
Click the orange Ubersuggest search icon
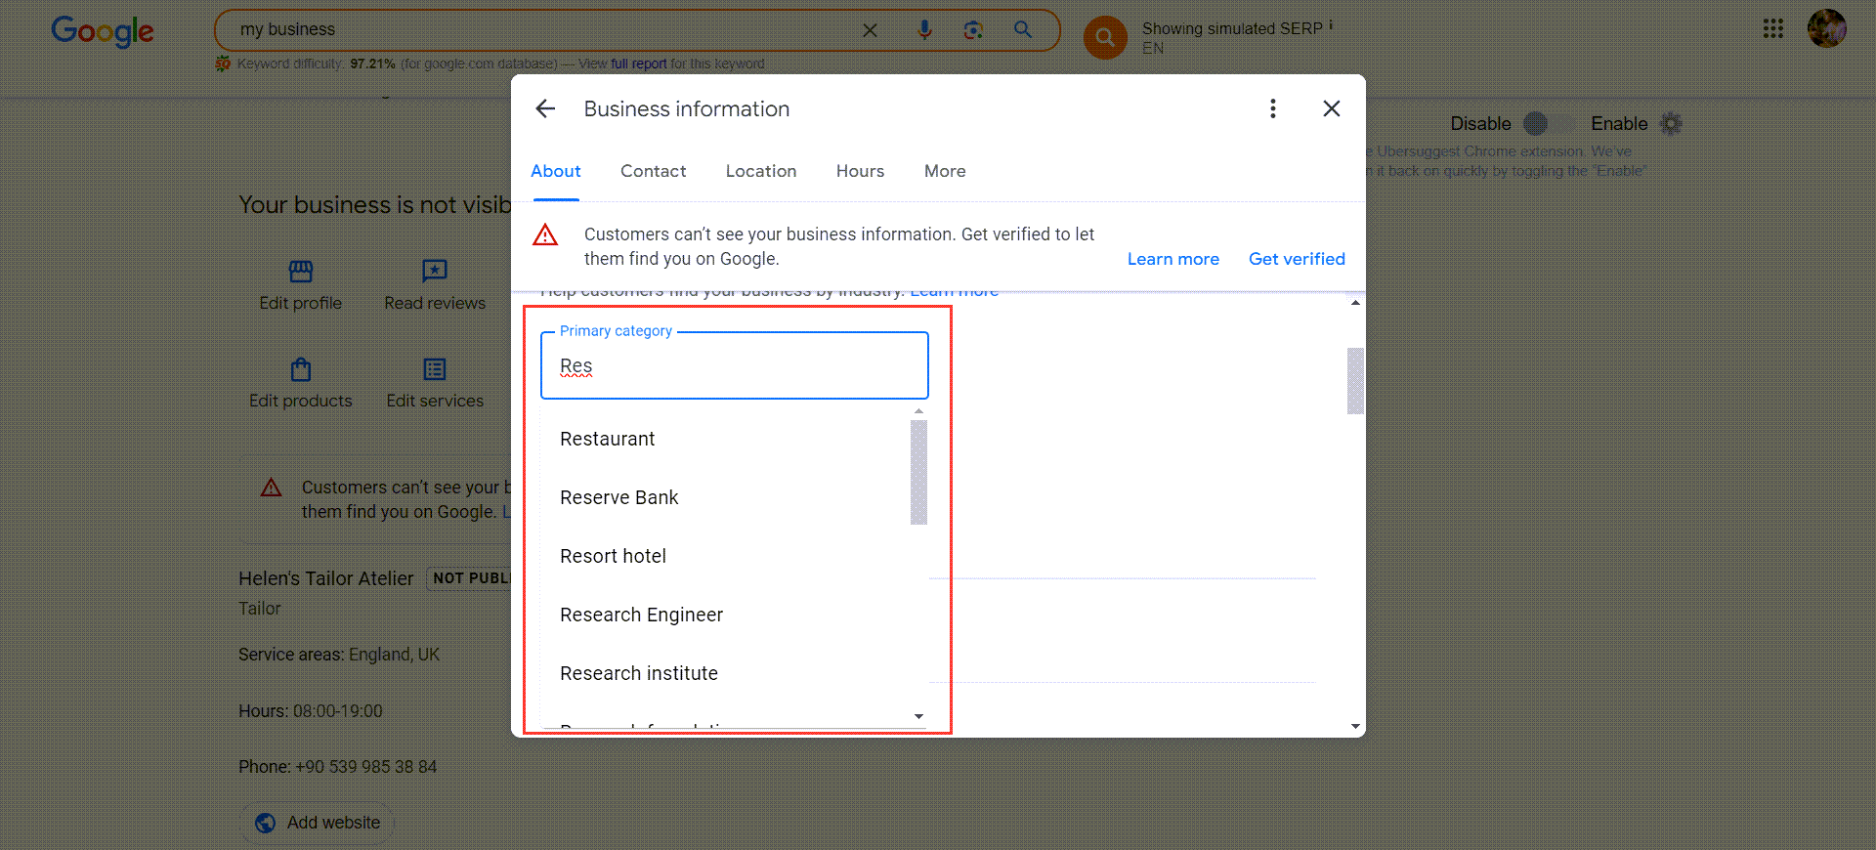tap(1105, 37)
